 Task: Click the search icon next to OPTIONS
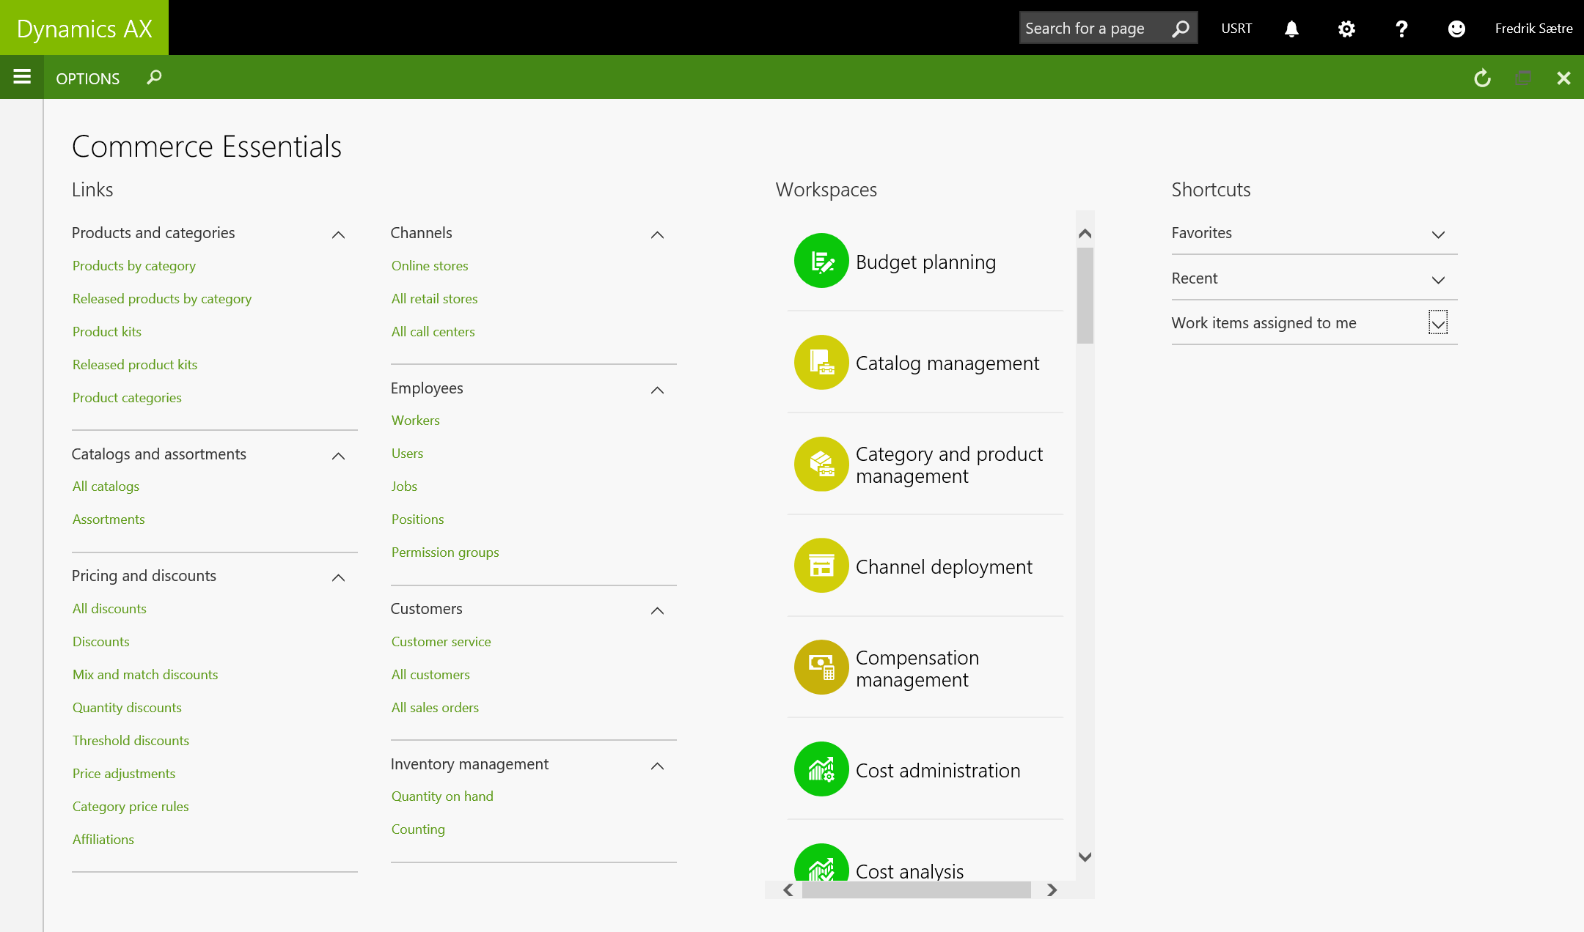click(x=154, y=77)
